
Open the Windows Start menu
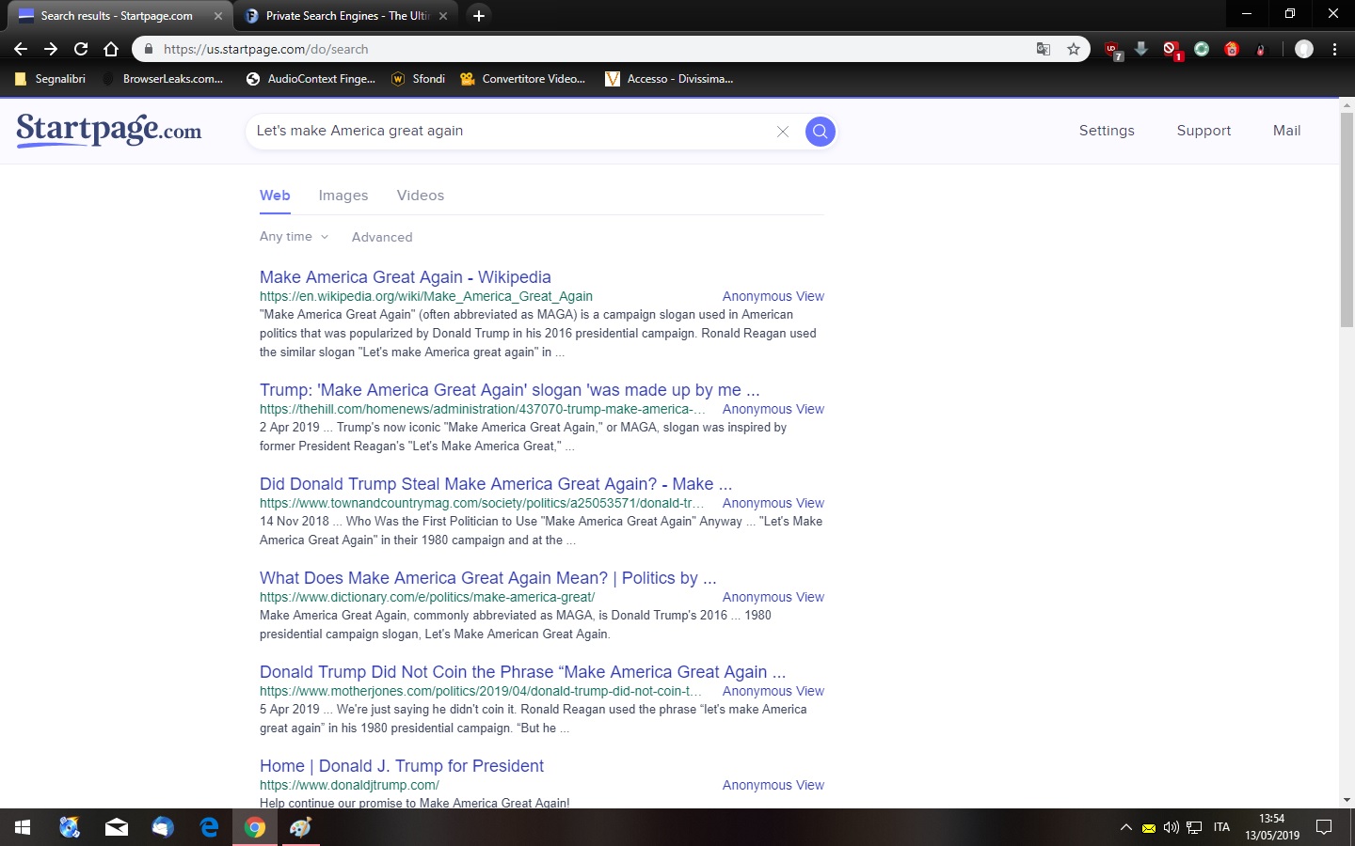23,827
